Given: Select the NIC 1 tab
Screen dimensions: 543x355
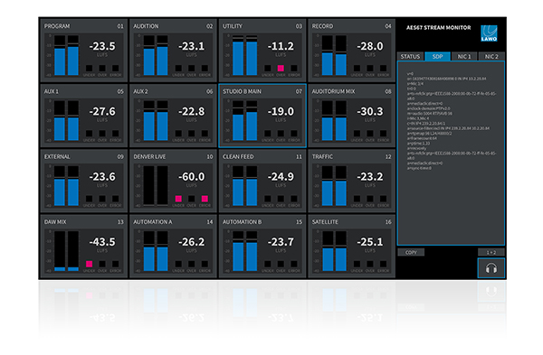Looking at the screenshot, I should point(464,56).
